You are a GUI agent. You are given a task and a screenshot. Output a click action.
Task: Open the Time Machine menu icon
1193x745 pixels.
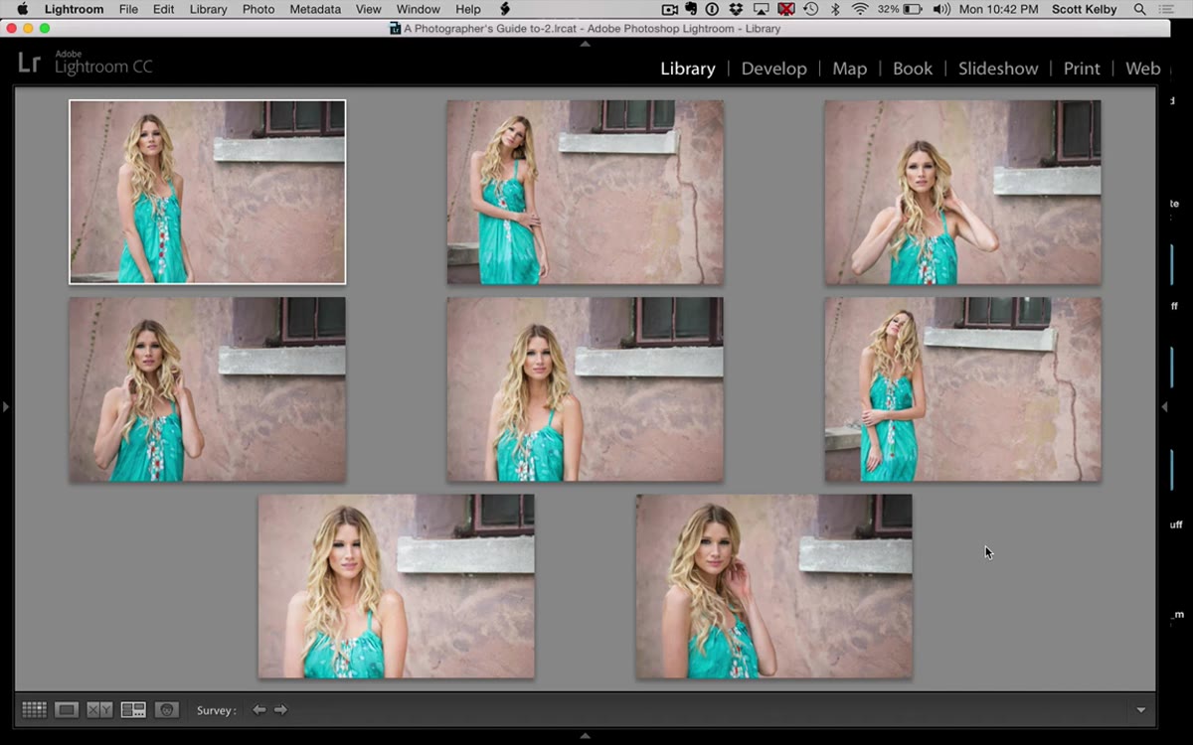click(810, 9)
